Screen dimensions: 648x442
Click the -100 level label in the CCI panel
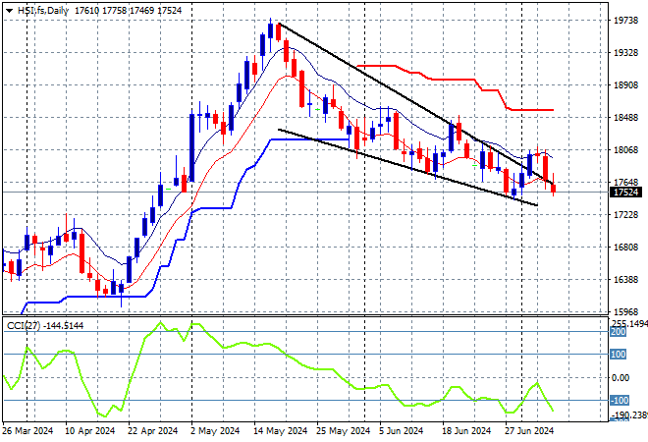pyautogui.click(x=620, y=400)
